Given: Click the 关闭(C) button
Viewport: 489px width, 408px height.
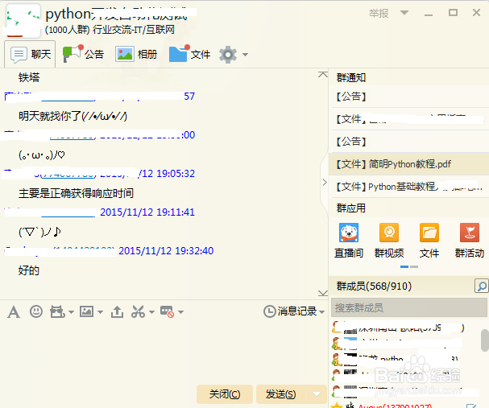Looking at the screenshot, I should [225, 394].
